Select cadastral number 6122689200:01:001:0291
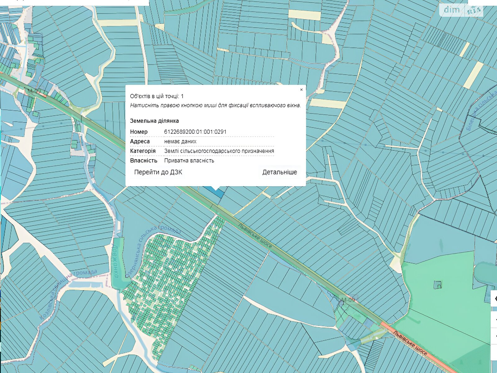This screenshot has width=497, height=373. coord(195,132)
